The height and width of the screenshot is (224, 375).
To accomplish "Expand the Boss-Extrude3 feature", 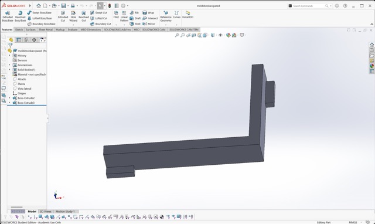I will [x=9, y=103].
